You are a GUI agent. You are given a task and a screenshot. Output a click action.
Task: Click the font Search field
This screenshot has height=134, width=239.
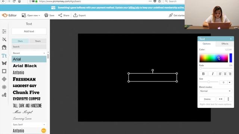coord(29,47)
